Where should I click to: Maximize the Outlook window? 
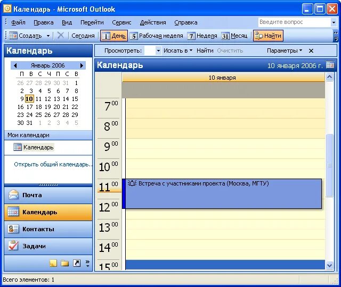coord(320,9)
